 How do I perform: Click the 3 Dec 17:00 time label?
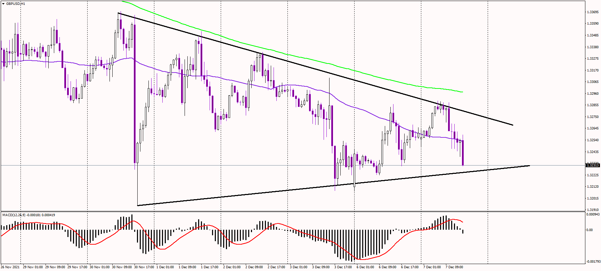(x=343, y=267)
